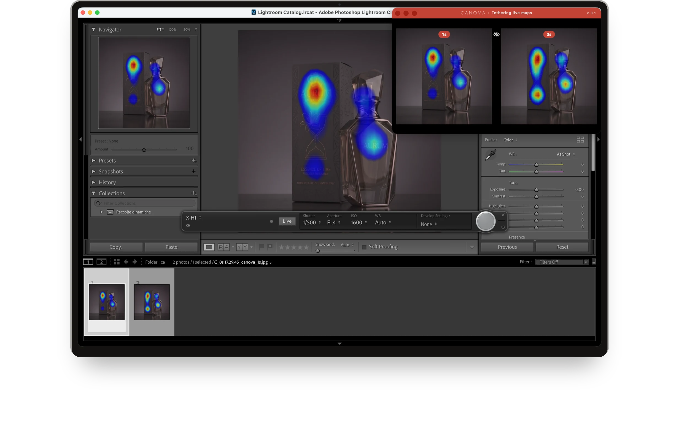The width and height of the screenshot is (679, 422).
Task: Expand the History panel
Action: click(93, 182)
